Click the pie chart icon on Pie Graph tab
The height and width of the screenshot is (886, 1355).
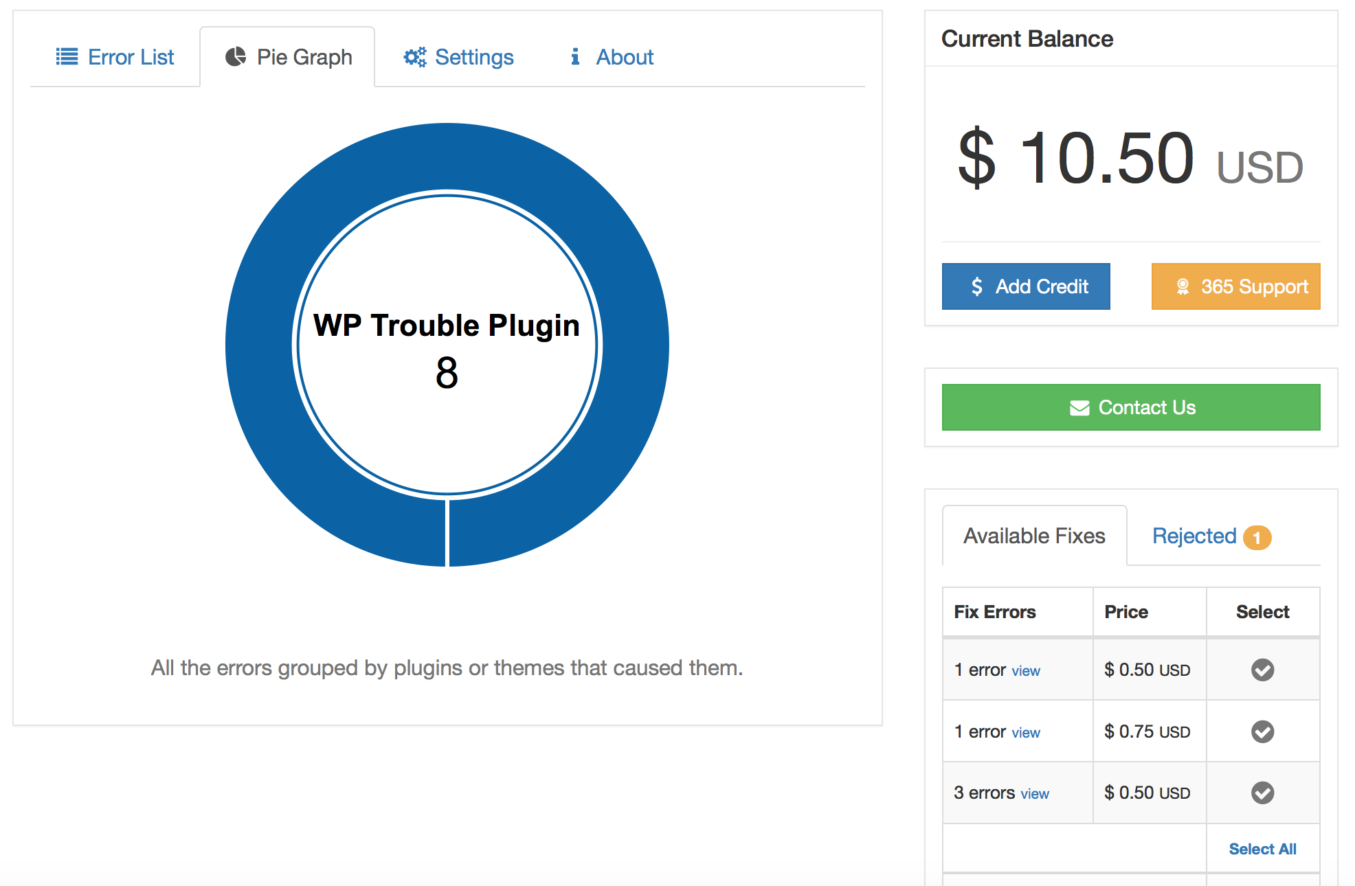pos(236,56)
